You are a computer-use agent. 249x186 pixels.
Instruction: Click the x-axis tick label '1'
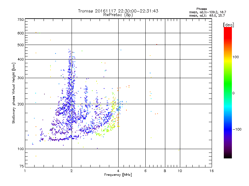pyautogui.click(x=25, y=171)
